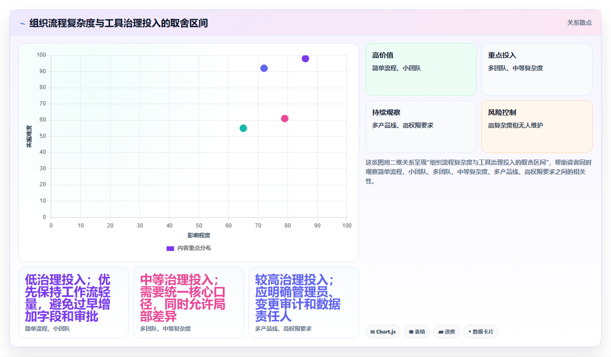
Task: Toggle the 内容重点分布 legend swatch
Action: 170,248
